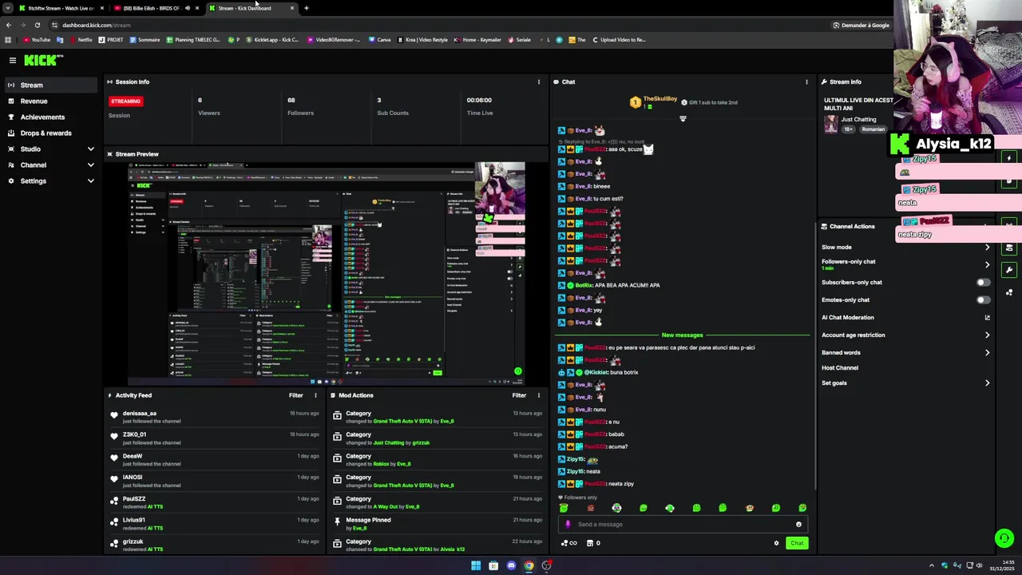The height and width of the screenshot is (575, 1022).
Task: Open Banned words settings
Action: click(905, 353)
